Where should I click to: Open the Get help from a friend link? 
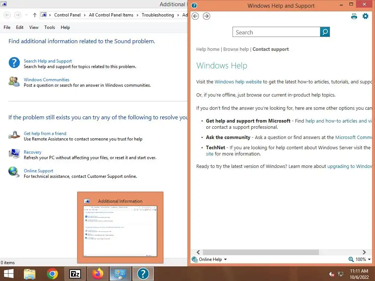pos(45,133)
